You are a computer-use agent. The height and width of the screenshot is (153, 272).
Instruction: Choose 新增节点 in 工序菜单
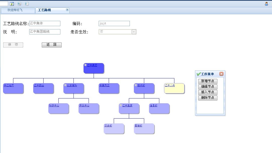click(208, 81)
